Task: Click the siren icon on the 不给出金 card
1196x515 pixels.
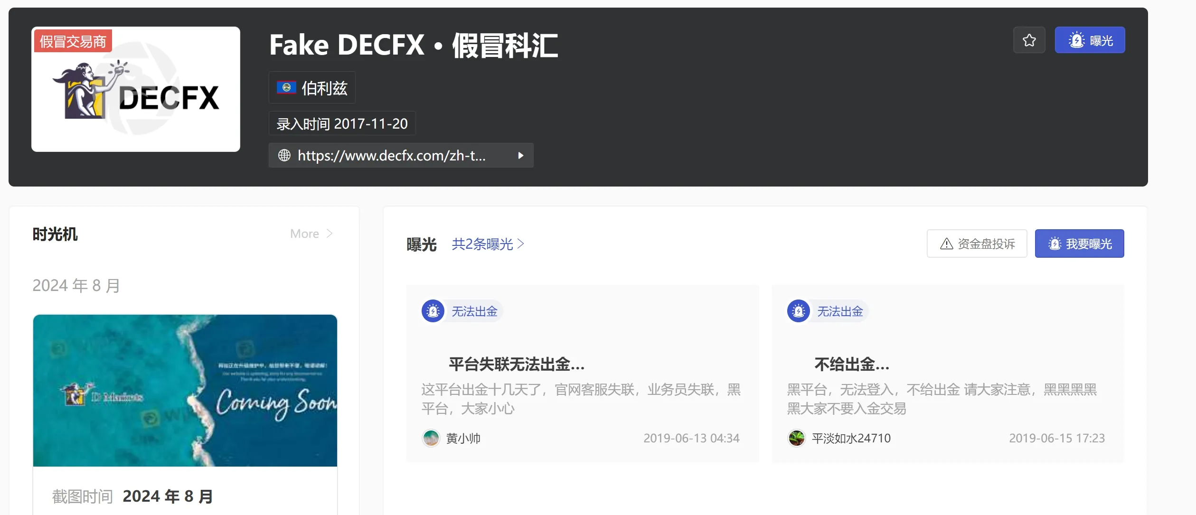Action: click(x=799, y=311)
